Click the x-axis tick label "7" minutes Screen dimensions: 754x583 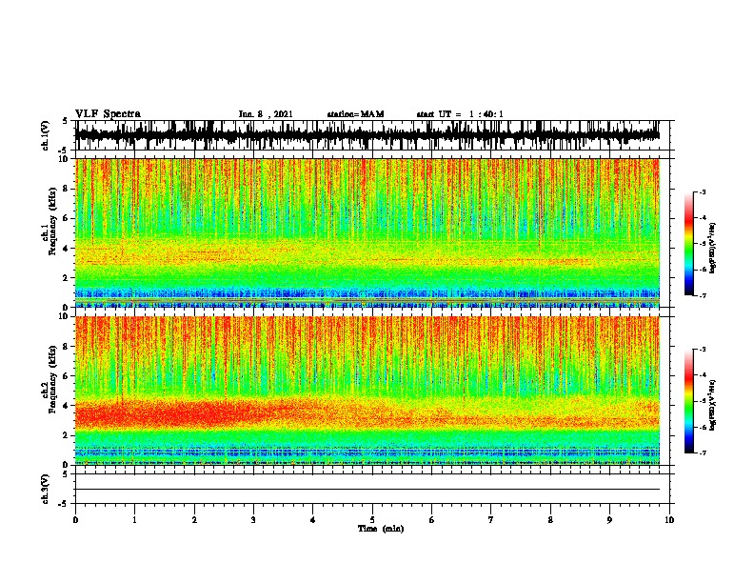click(x=491, y=520)
